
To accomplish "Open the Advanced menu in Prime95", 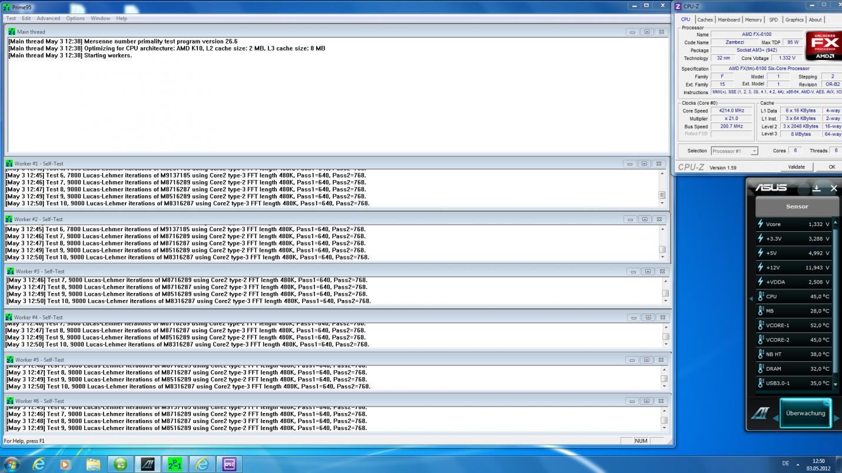I will pos(48,18).
